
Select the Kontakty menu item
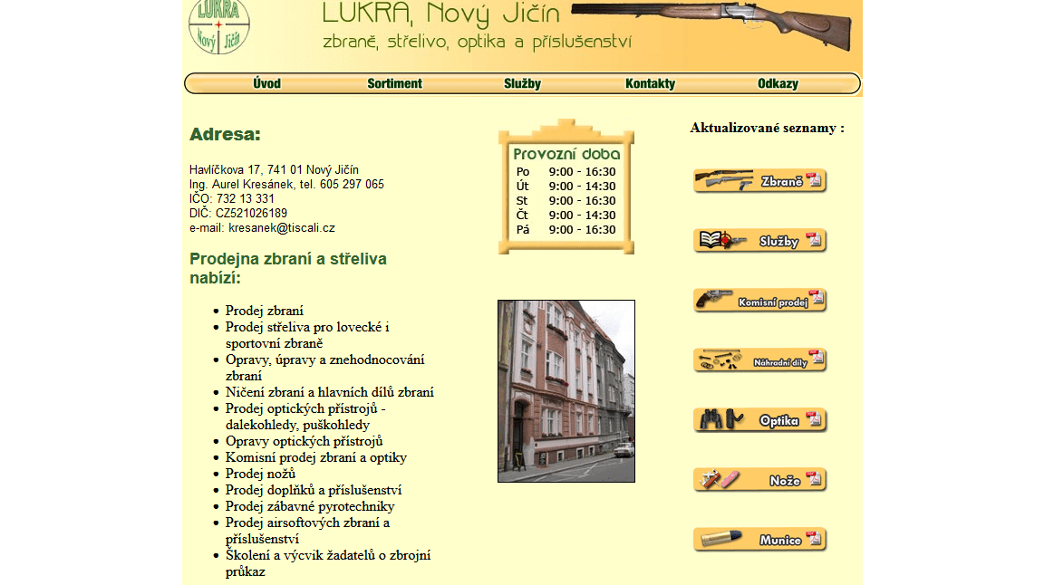(x=650, y=83)
